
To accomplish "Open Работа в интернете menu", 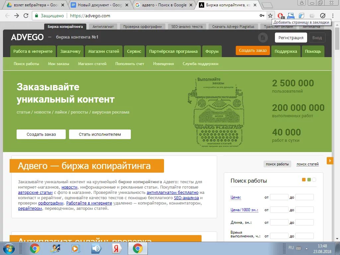I will (x=33, y=51).
